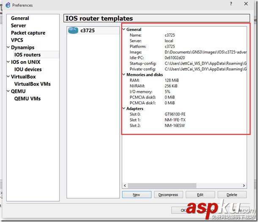Collapse the Adapters section

pos(124,108)
